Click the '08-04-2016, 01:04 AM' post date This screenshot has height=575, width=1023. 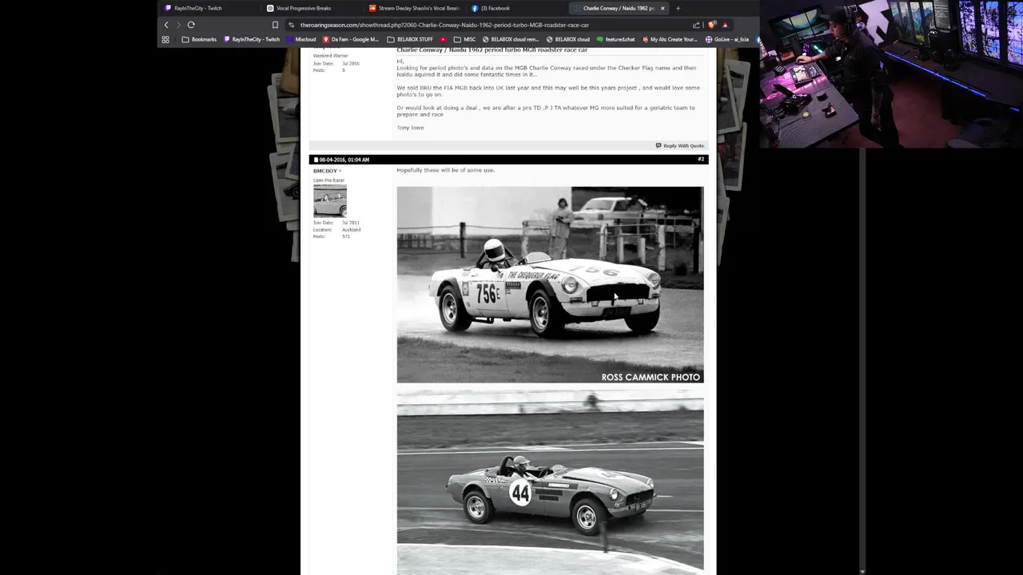pyautogui.click(x=344, y=160)
